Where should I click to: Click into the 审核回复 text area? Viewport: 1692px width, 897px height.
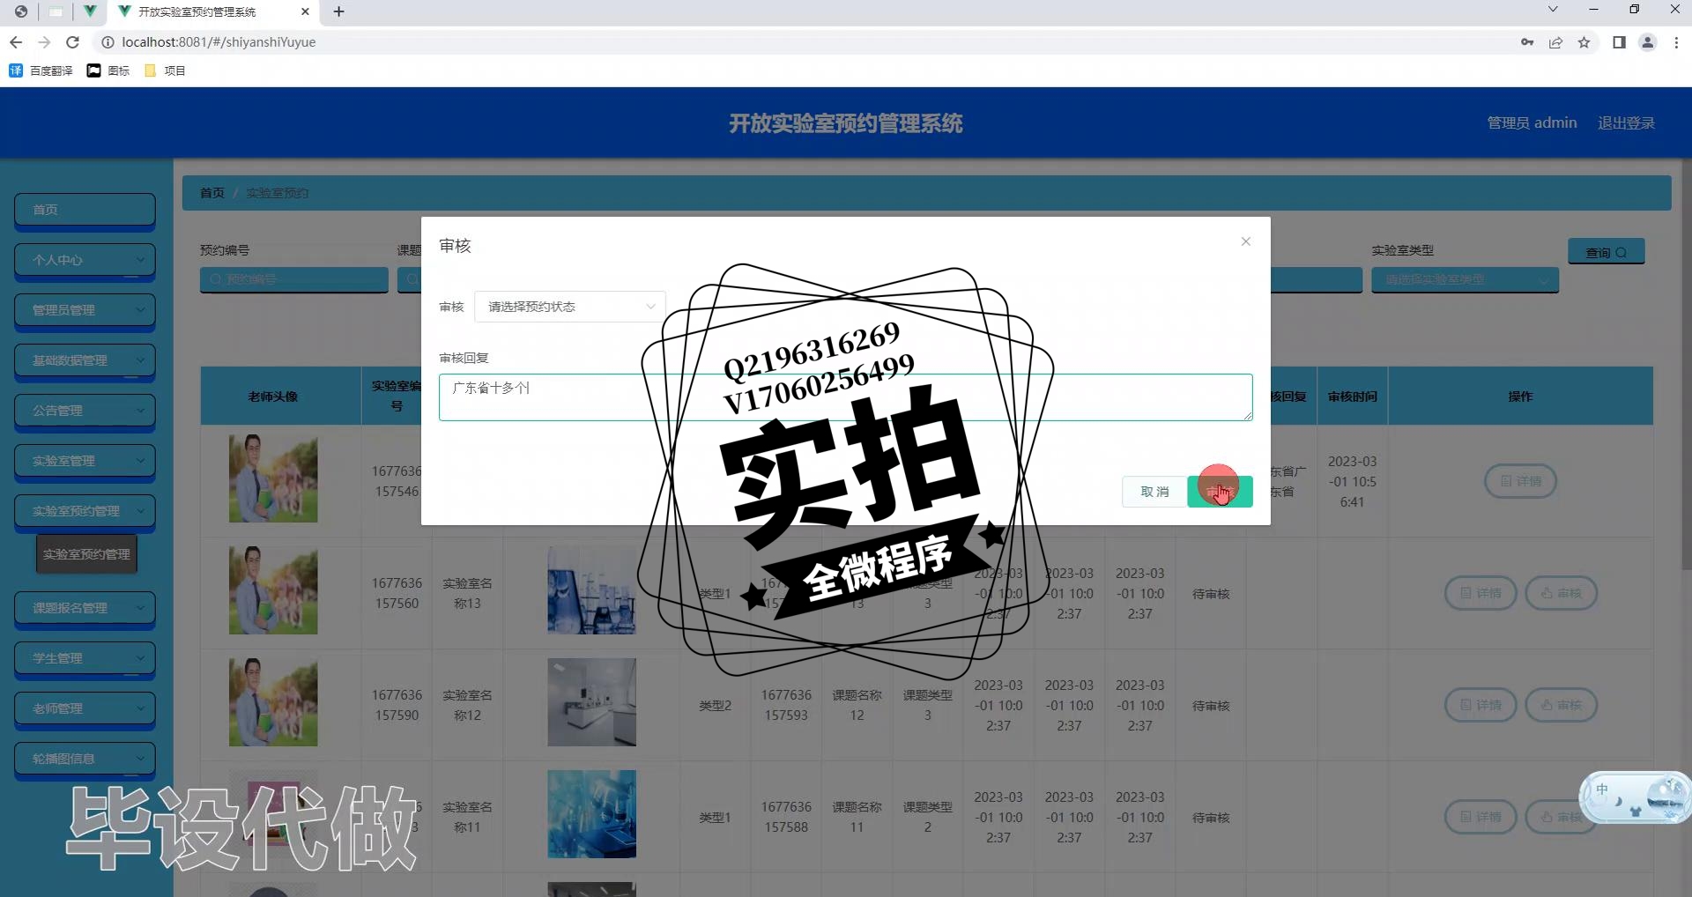[845, 397]
